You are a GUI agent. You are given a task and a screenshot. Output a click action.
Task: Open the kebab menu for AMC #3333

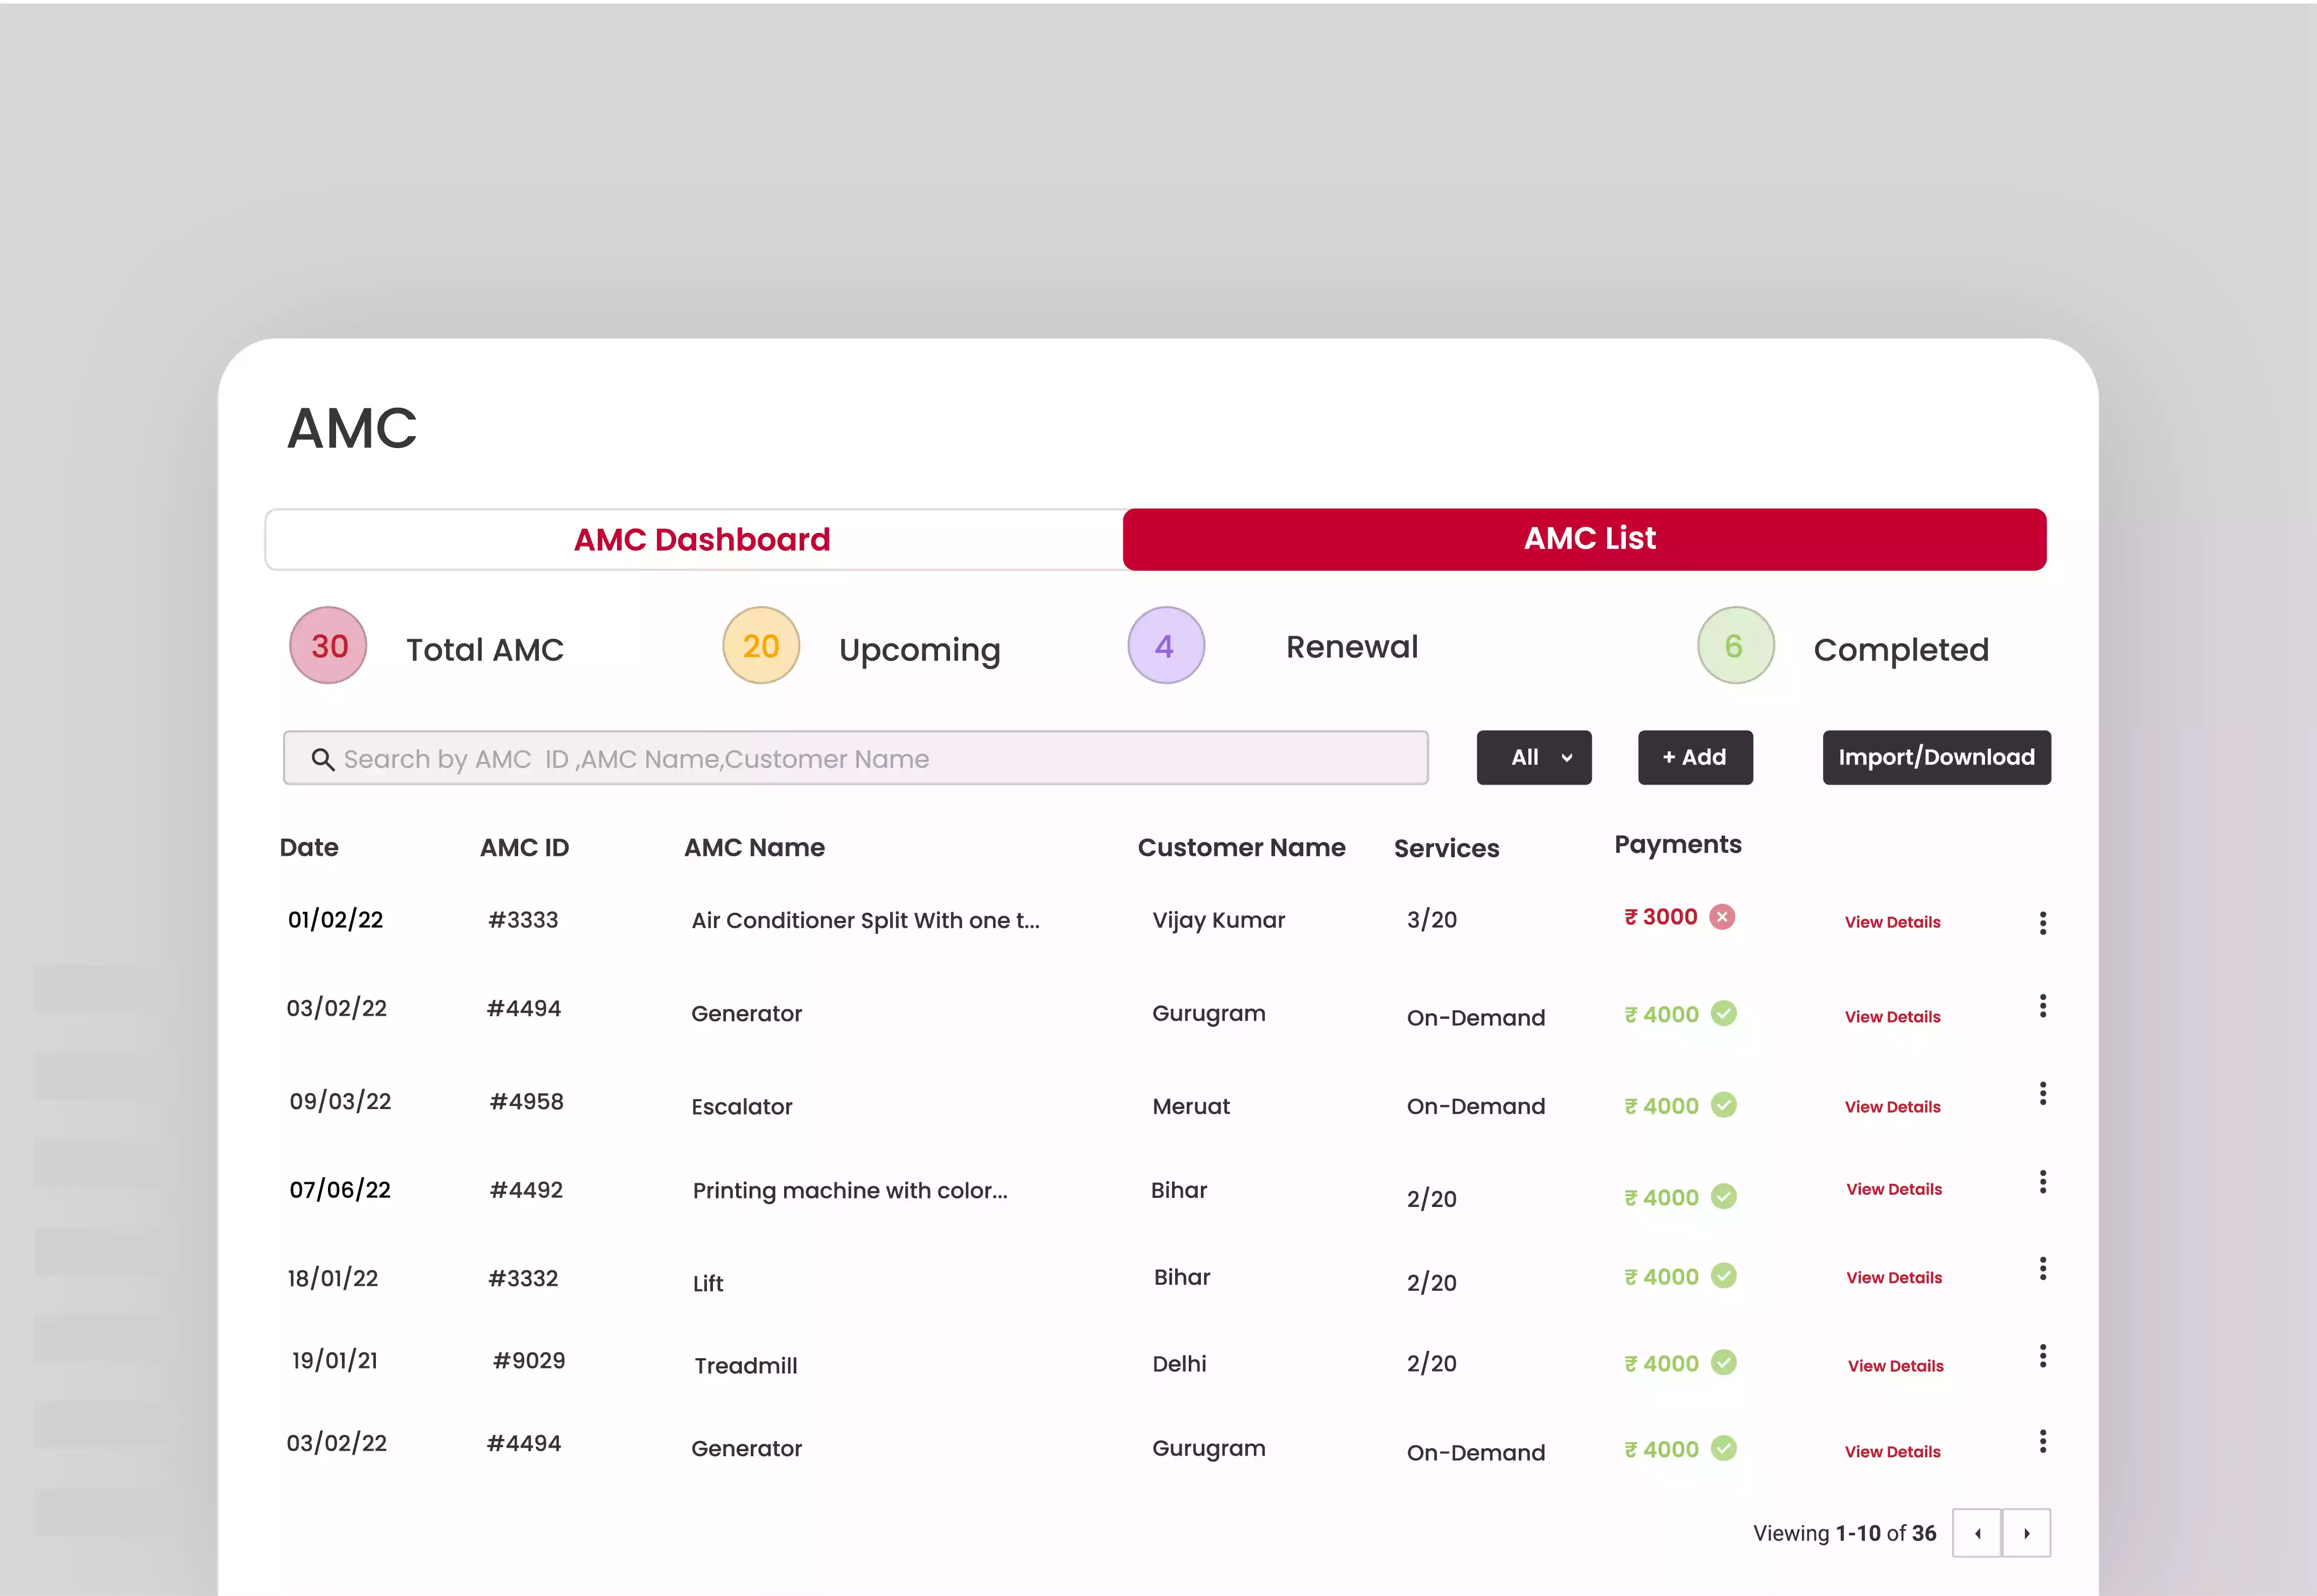click(2043, 923)
